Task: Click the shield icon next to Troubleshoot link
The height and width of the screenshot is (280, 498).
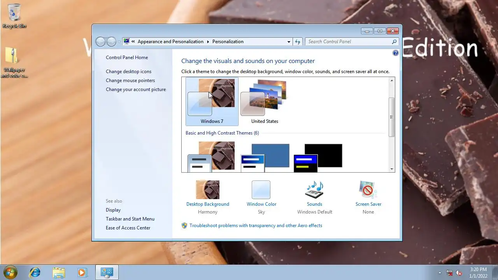Action: tap(184, 226)
